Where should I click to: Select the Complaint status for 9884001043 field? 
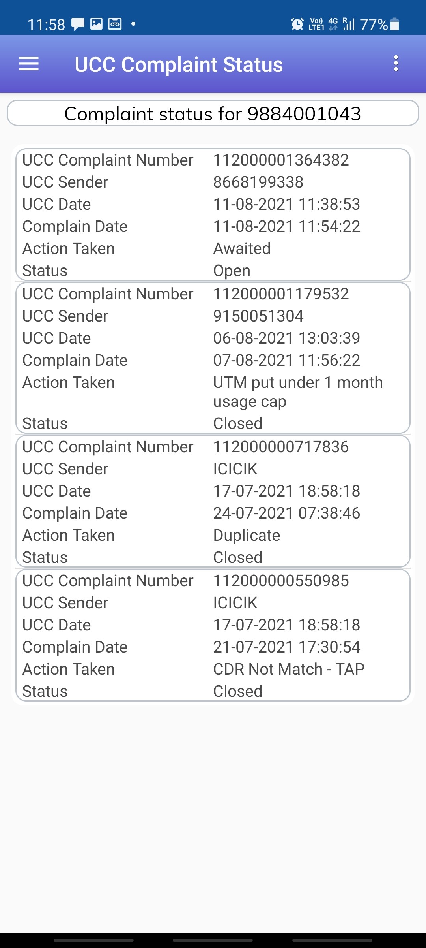click(x=213, y=113)
